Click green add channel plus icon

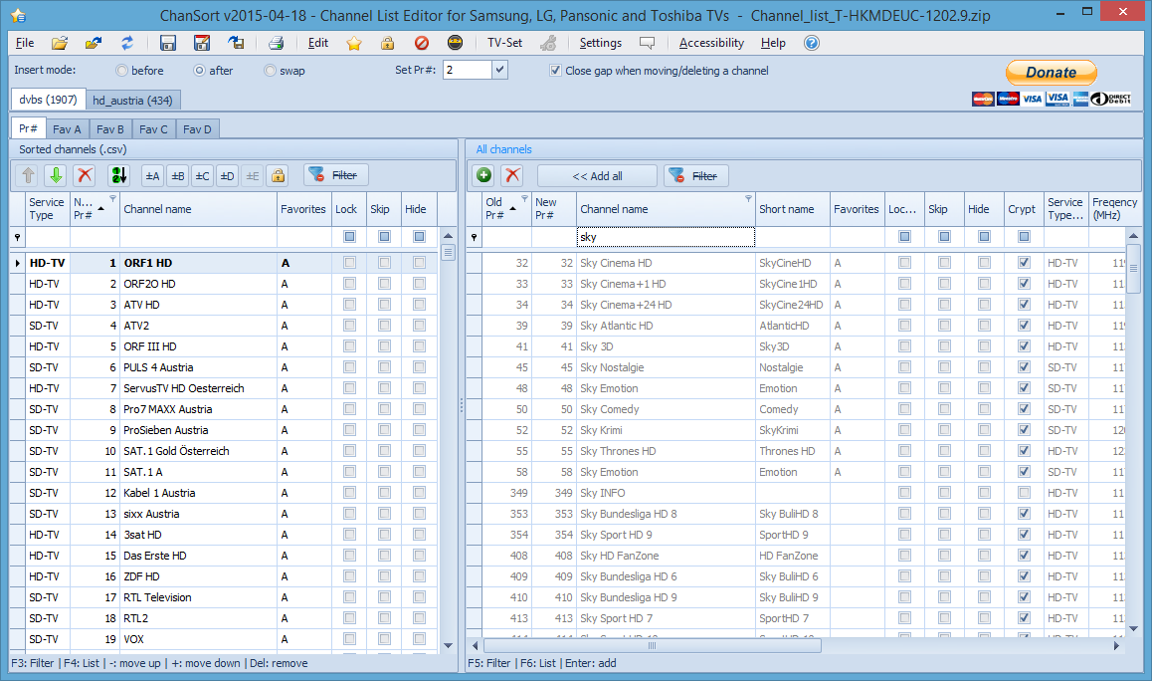484,175
